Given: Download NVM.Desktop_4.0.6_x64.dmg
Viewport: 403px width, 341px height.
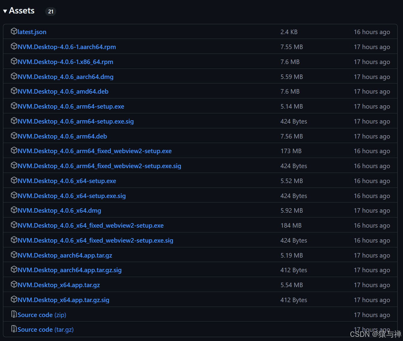Looking at the screenshot, I should [60, 211].
